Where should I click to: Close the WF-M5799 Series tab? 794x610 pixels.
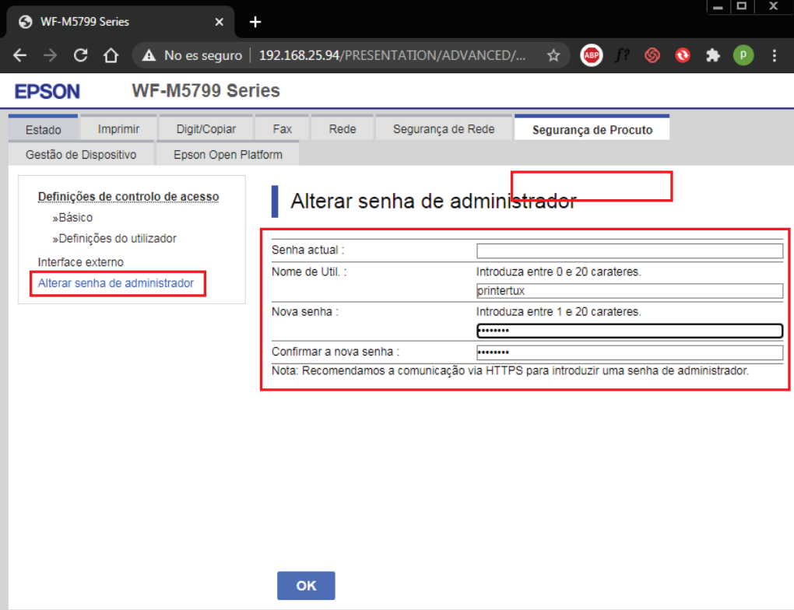[x=220, y=22]
